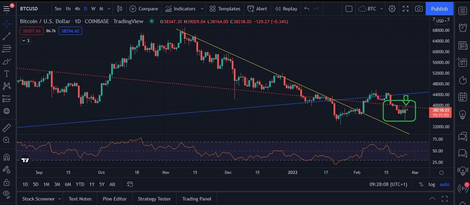Image resolution: width=470 pixels, height=205 pixels.
Task: Activate the zoom in tool
Action: (7, 140)
